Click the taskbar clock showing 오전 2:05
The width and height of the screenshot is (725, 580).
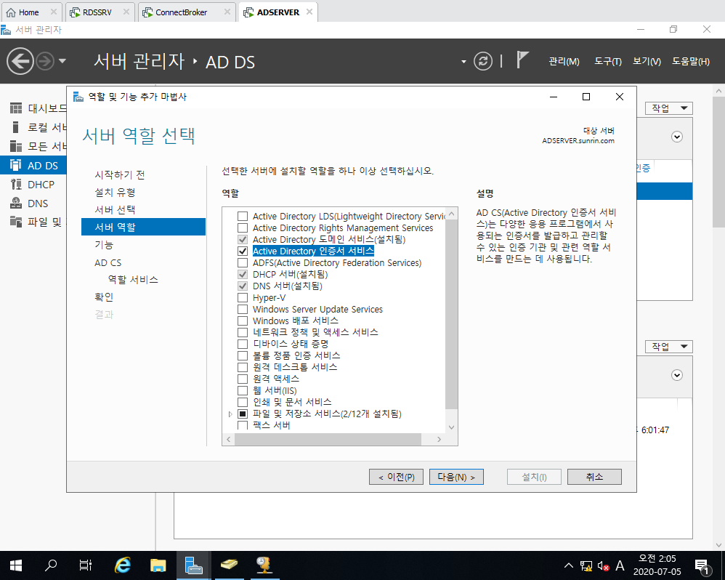657,565
